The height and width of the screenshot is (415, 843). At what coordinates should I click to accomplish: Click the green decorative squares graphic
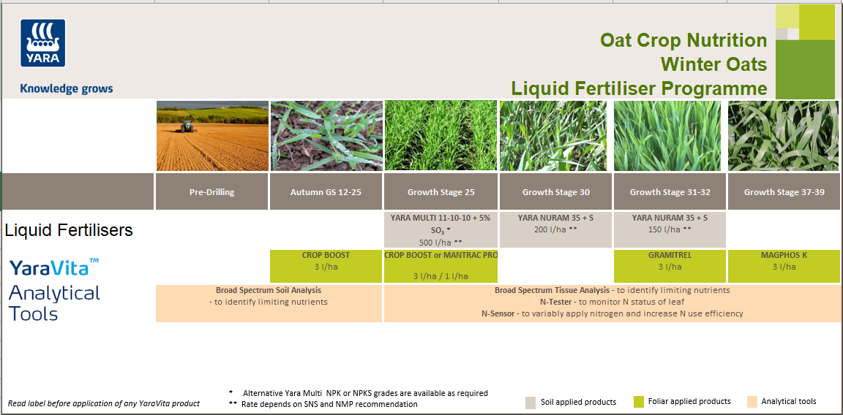pos(804,52)
